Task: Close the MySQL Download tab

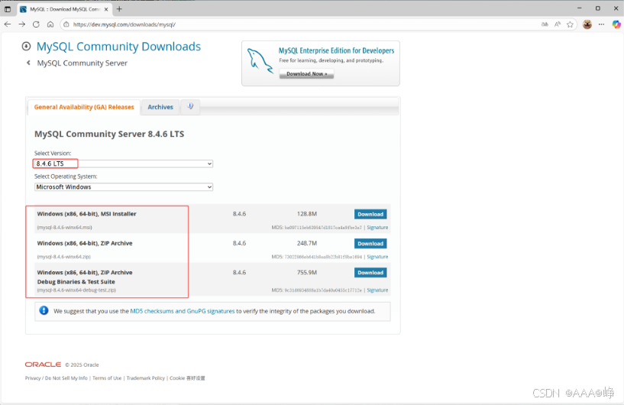Action: (106, 9)
